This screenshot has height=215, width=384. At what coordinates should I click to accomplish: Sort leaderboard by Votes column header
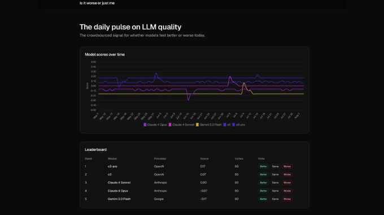(239, 159)
